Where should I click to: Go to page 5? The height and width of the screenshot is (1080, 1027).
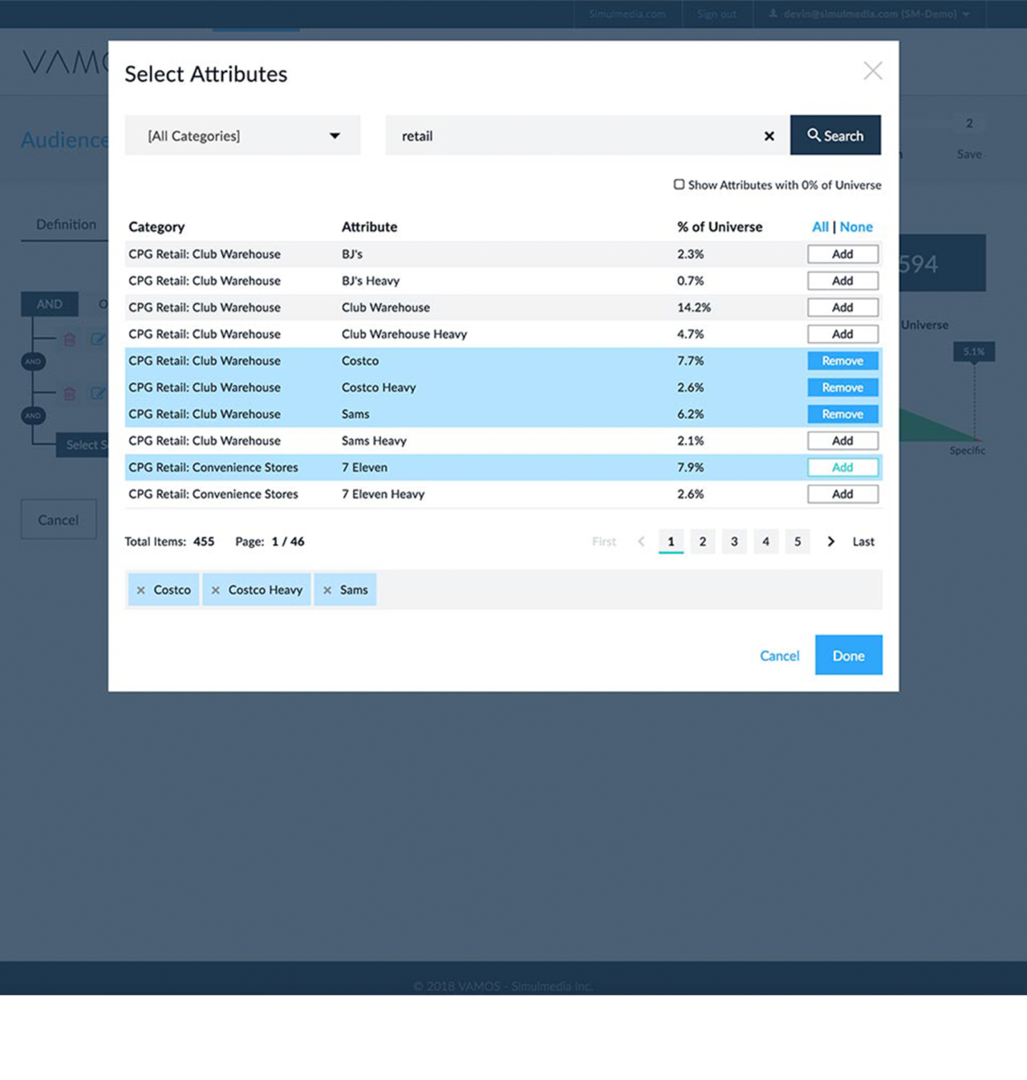pos(798,542)
